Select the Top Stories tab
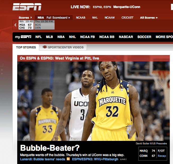The image size is (173, 164). 26,47
